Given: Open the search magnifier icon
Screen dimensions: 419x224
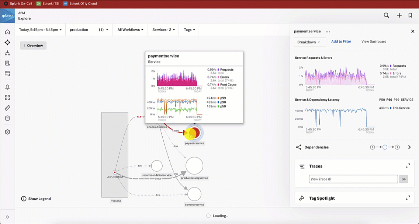Looking at the screenshot, I should [386, 15].
